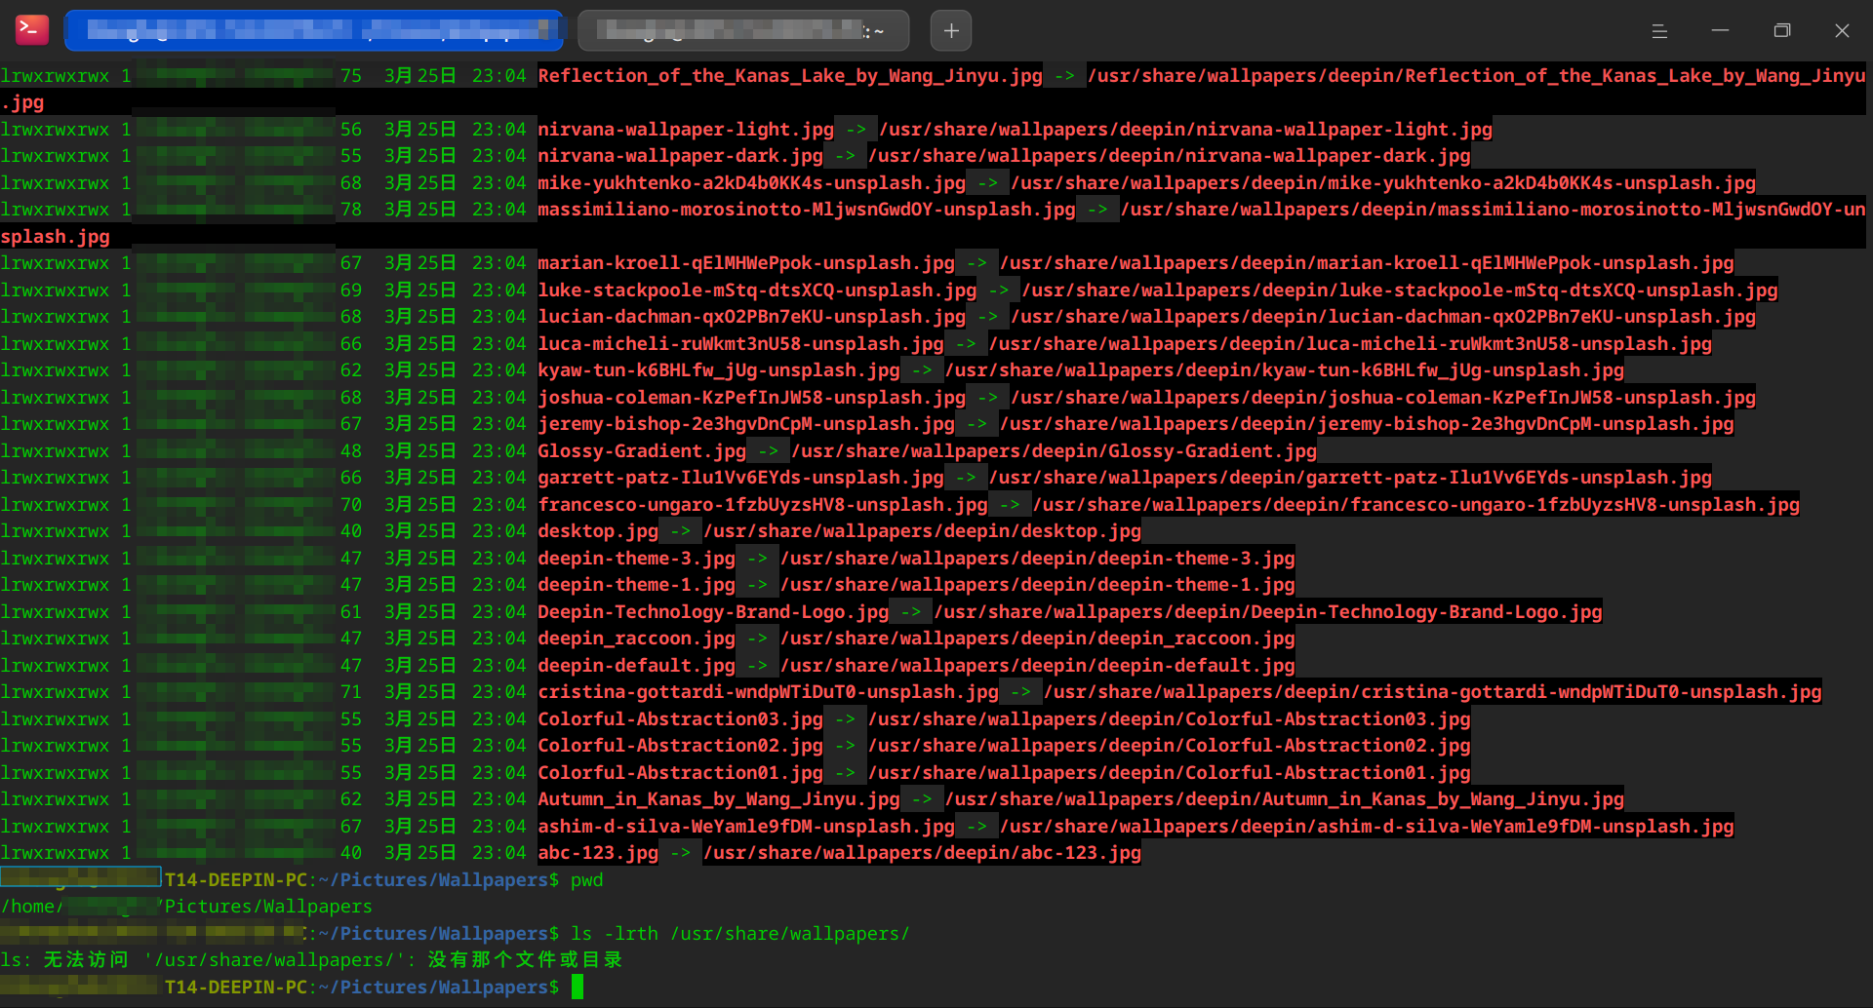This screenshot has height=1008, width=1873.
Task: Click Colorful-Abstraction03.jpg link name
Action: 680,719
